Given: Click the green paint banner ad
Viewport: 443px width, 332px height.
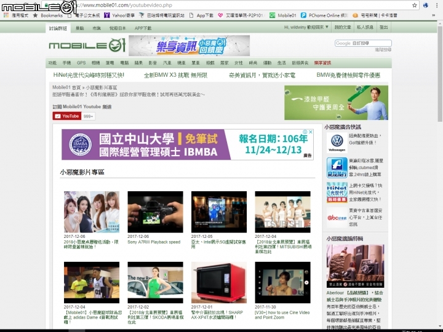Looking at the screenshot, I should pos(336,103).
